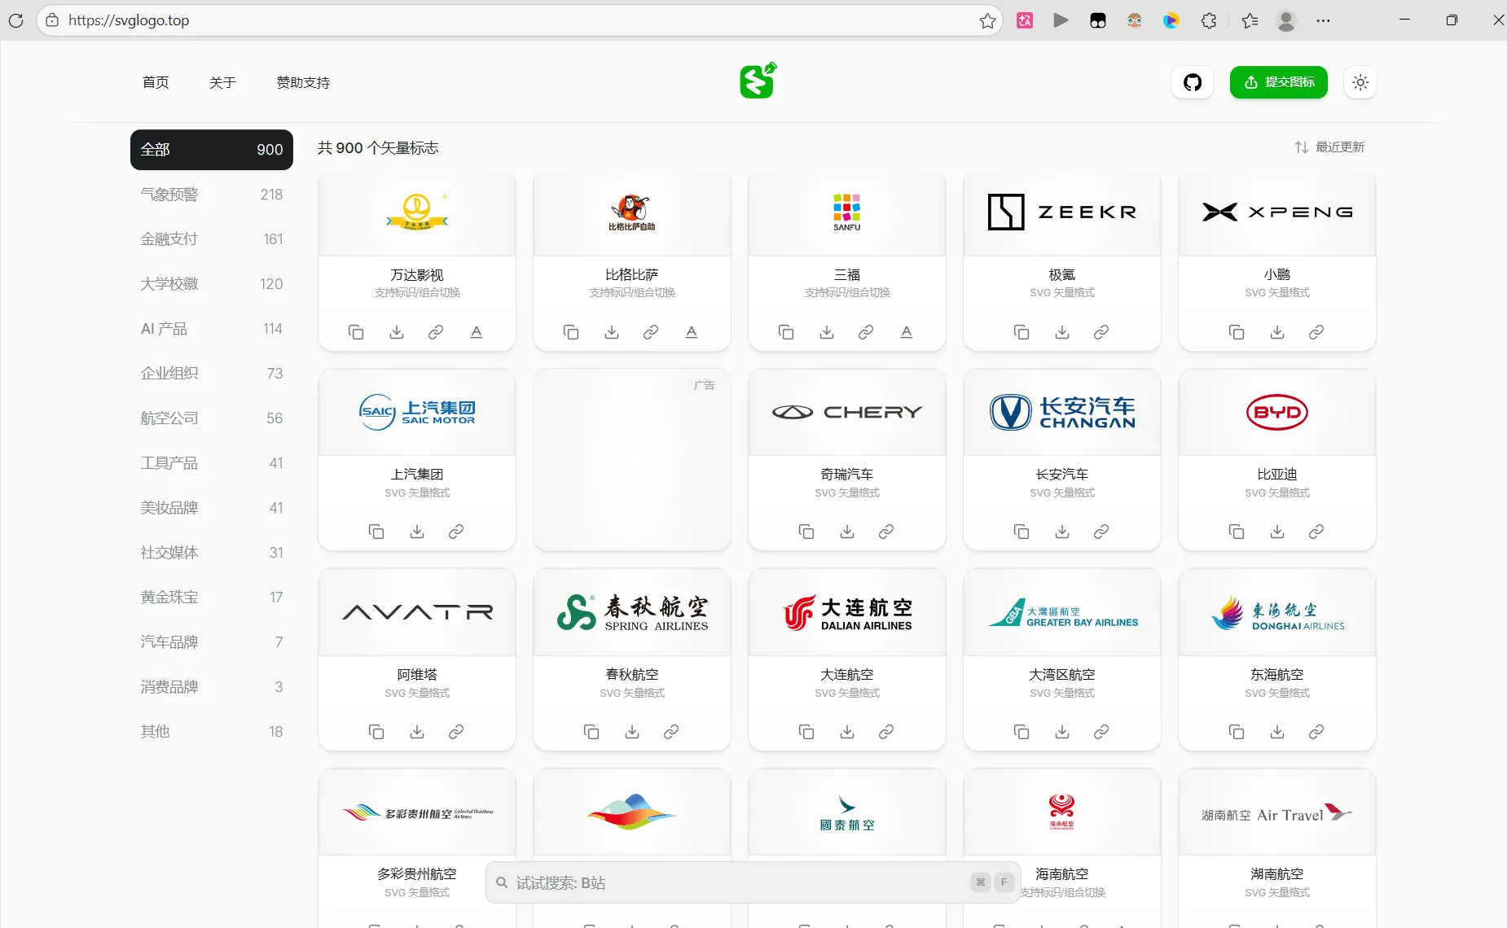Viewport: 1507px width, 928px height.
Task: Download the 万达影视 logo
Action: pos(397,332)
